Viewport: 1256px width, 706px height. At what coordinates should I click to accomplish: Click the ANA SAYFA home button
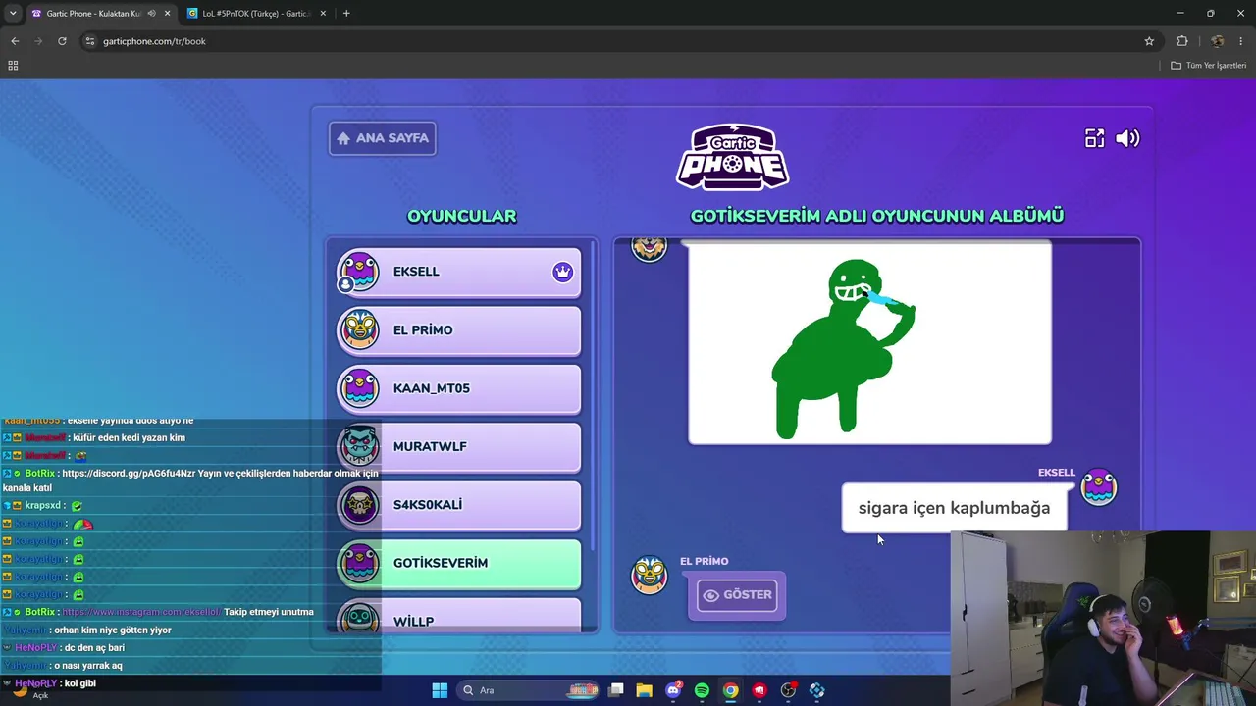click(383, 138)
